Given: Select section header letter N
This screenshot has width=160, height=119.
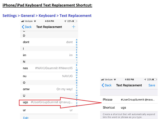Looking at the screenshot, I should coord(24,62).
